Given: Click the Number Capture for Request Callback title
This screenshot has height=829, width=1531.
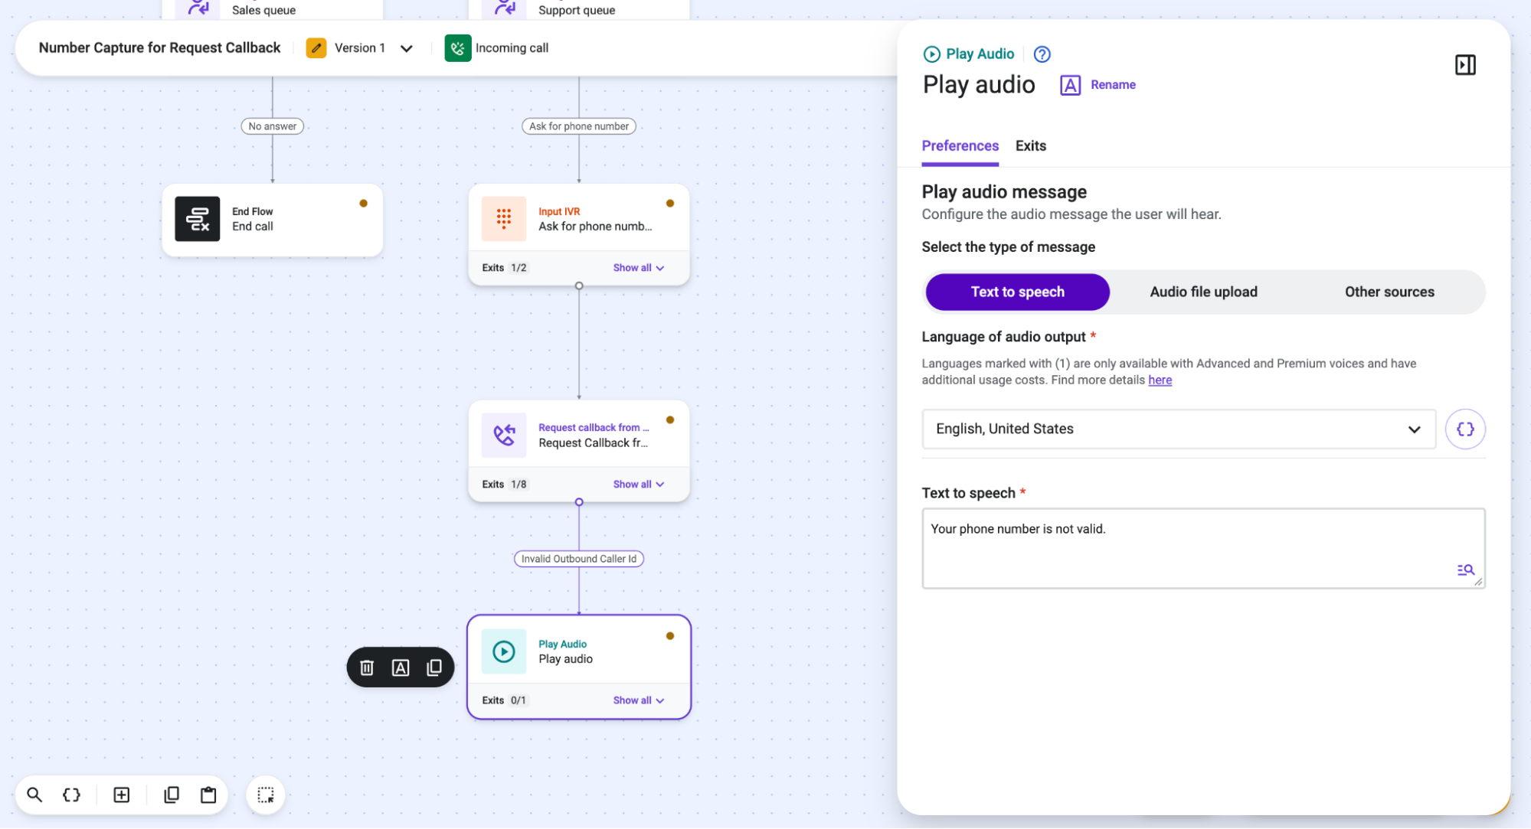Looking at the screenshot, I should [159, 47].
